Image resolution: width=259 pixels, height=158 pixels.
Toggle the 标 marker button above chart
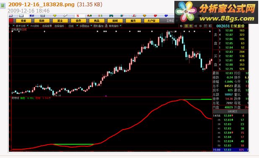181,26
